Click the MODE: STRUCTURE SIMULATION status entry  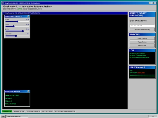65,112
